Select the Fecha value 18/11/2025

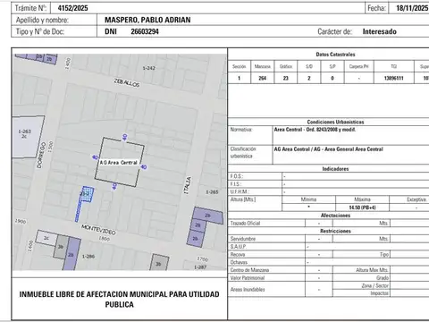(412, 8)
